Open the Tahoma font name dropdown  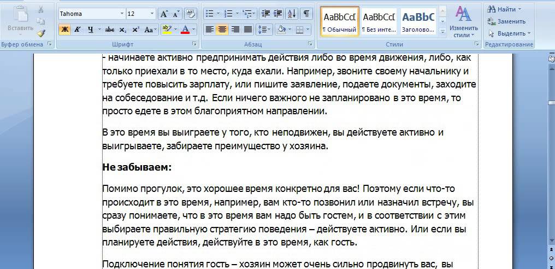click(x=122, y=14)
